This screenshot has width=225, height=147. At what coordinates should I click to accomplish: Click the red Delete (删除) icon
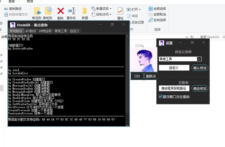click(x=60, y=11)
